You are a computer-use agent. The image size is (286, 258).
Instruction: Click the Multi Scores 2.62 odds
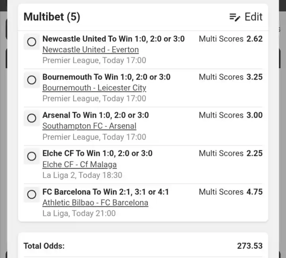[x=230, y=39]
